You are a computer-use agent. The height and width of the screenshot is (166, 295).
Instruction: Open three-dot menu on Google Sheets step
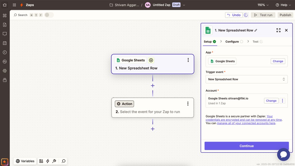pos(188,60)
